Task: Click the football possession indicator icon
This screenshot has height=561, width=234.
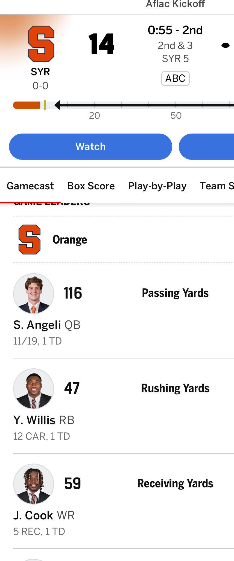Action: click(x=226, y=45)
